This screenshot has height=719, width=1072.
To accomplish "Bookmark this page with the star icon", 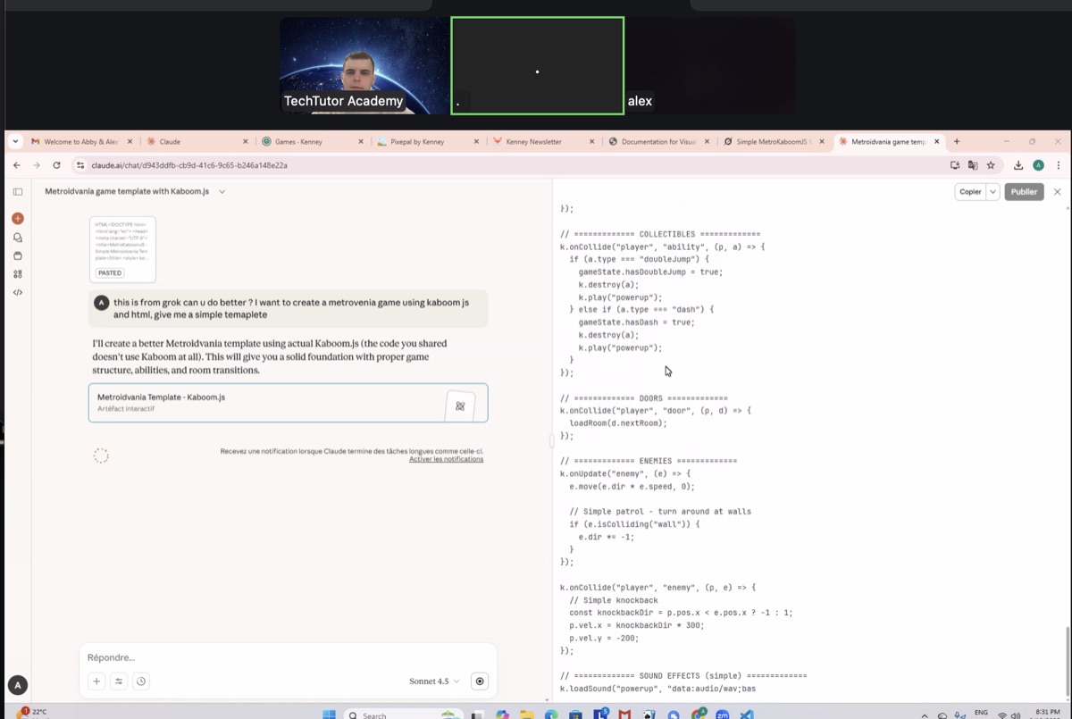I will [991, 165].
